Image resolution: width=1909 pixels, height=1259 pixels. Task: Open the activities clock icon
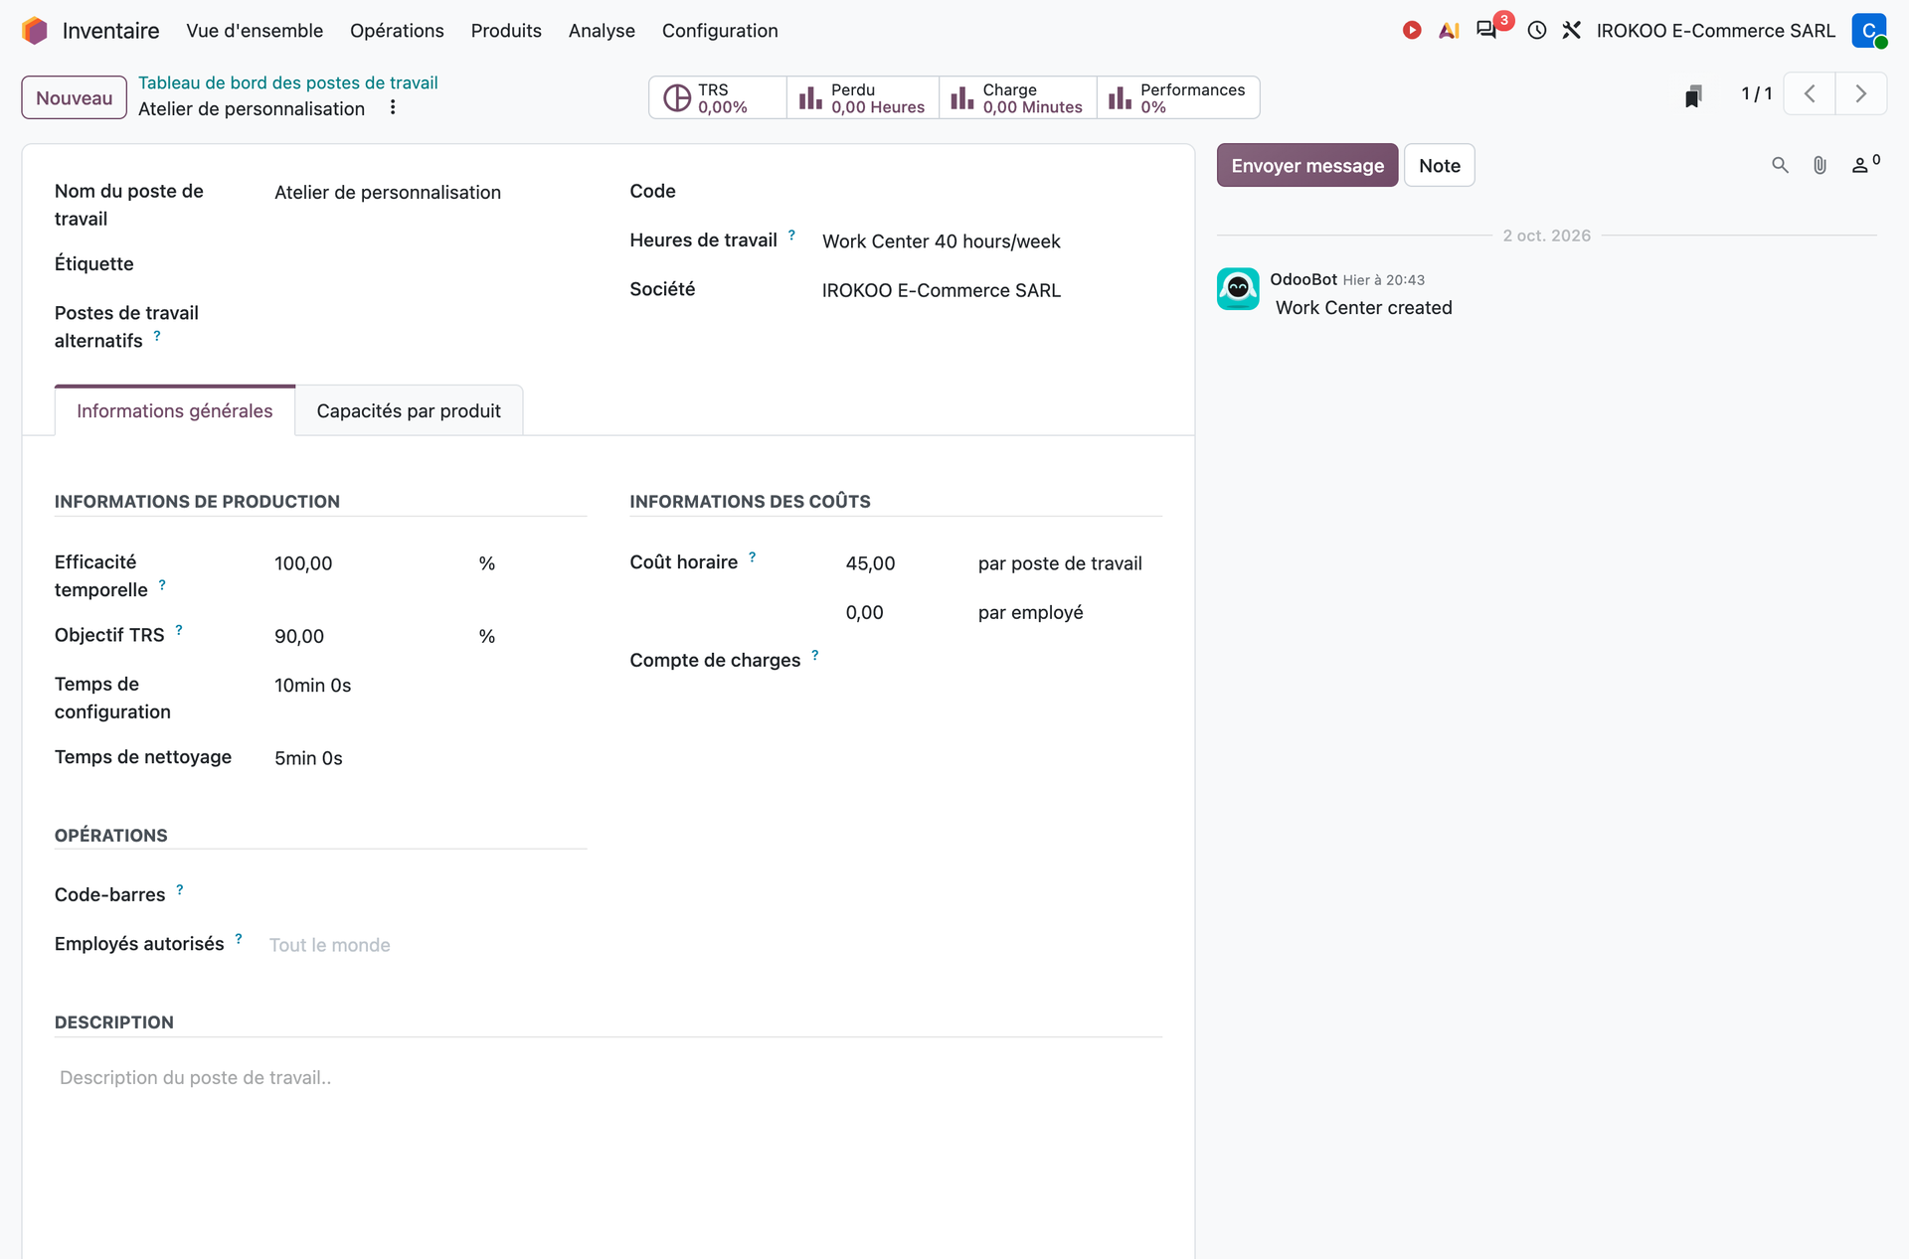[1537, 31]
